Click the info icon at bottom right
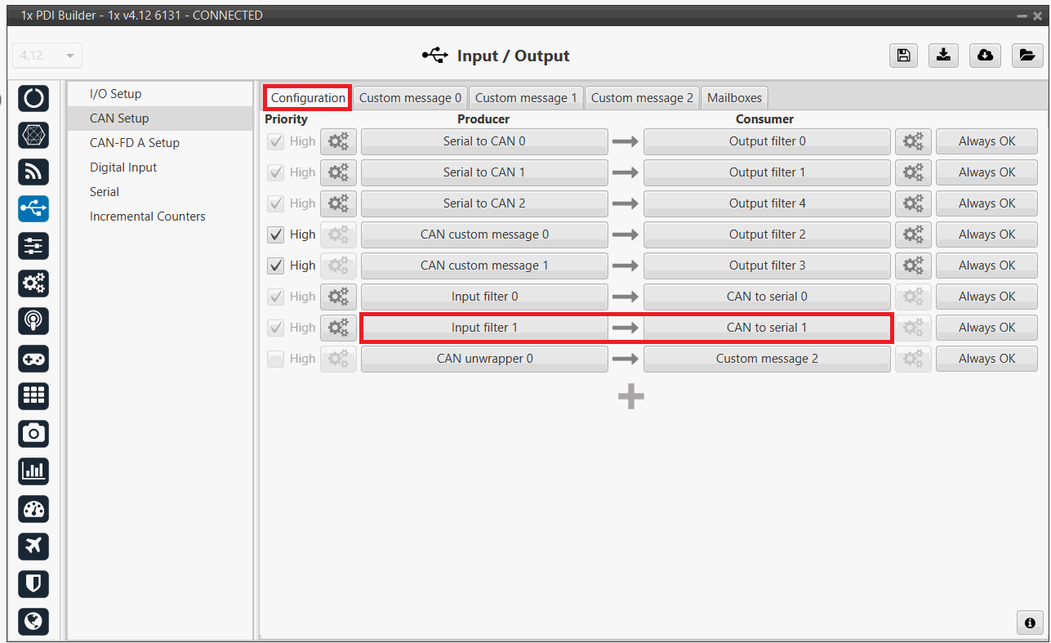This screenshot has width=1051, height=643. [1030, 623]
